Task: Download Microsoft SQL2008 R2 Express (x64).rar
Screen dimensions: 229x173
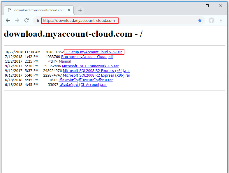Action: click(96, 71)
